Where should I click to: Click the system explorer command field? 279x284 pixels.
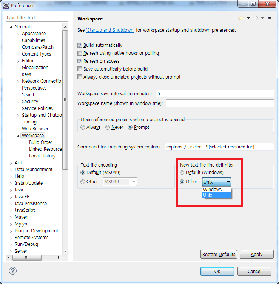pos(219,147)
